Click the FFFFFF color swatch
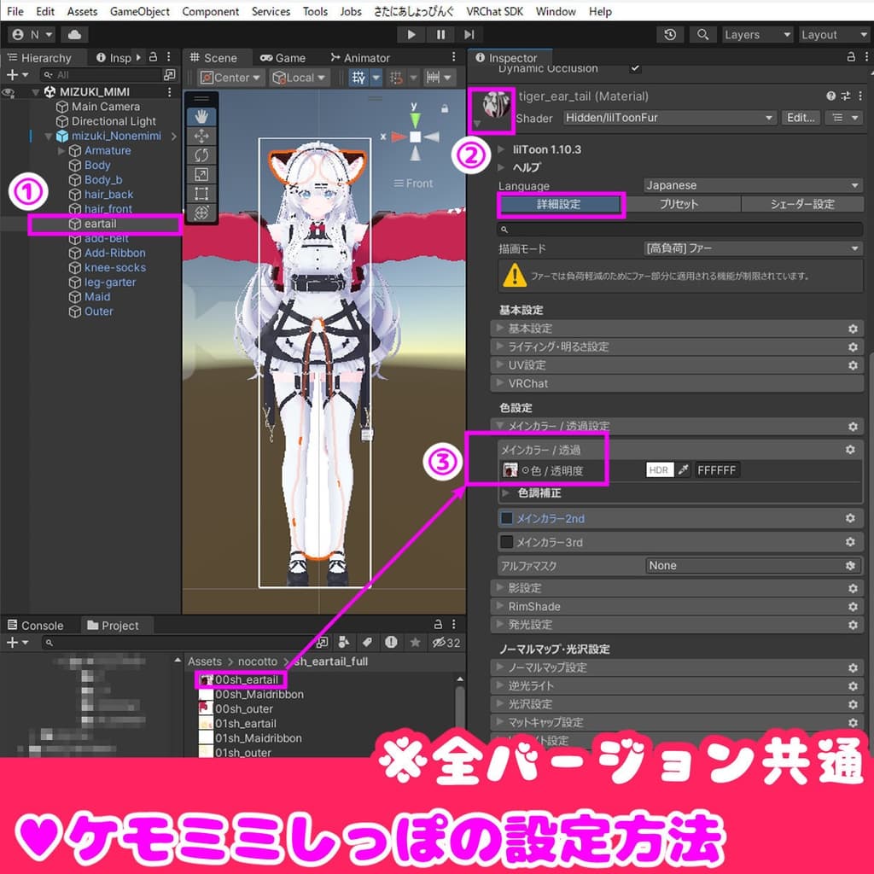Viewport: 874px width, 874px height. (x=717, y=469)
